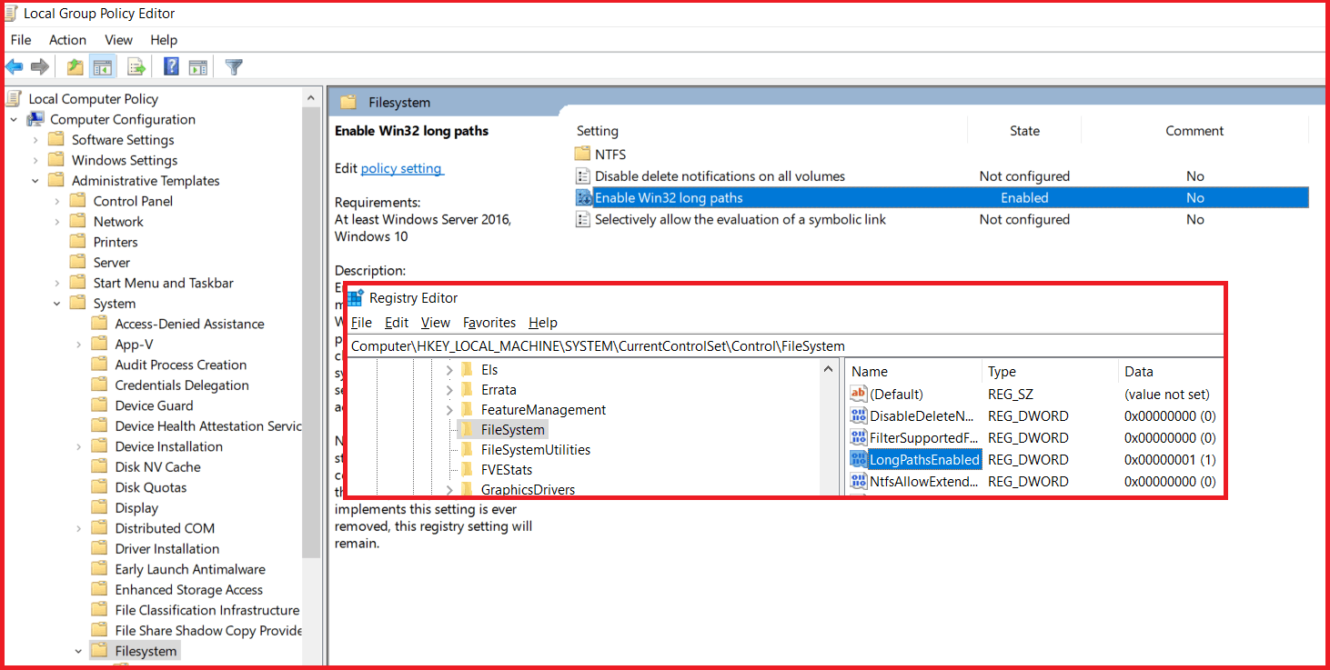The width and height of the screenshot is (1330, 670).
Task: Click the console tree scrollbar up arrow
Action: tap(312, 97)
